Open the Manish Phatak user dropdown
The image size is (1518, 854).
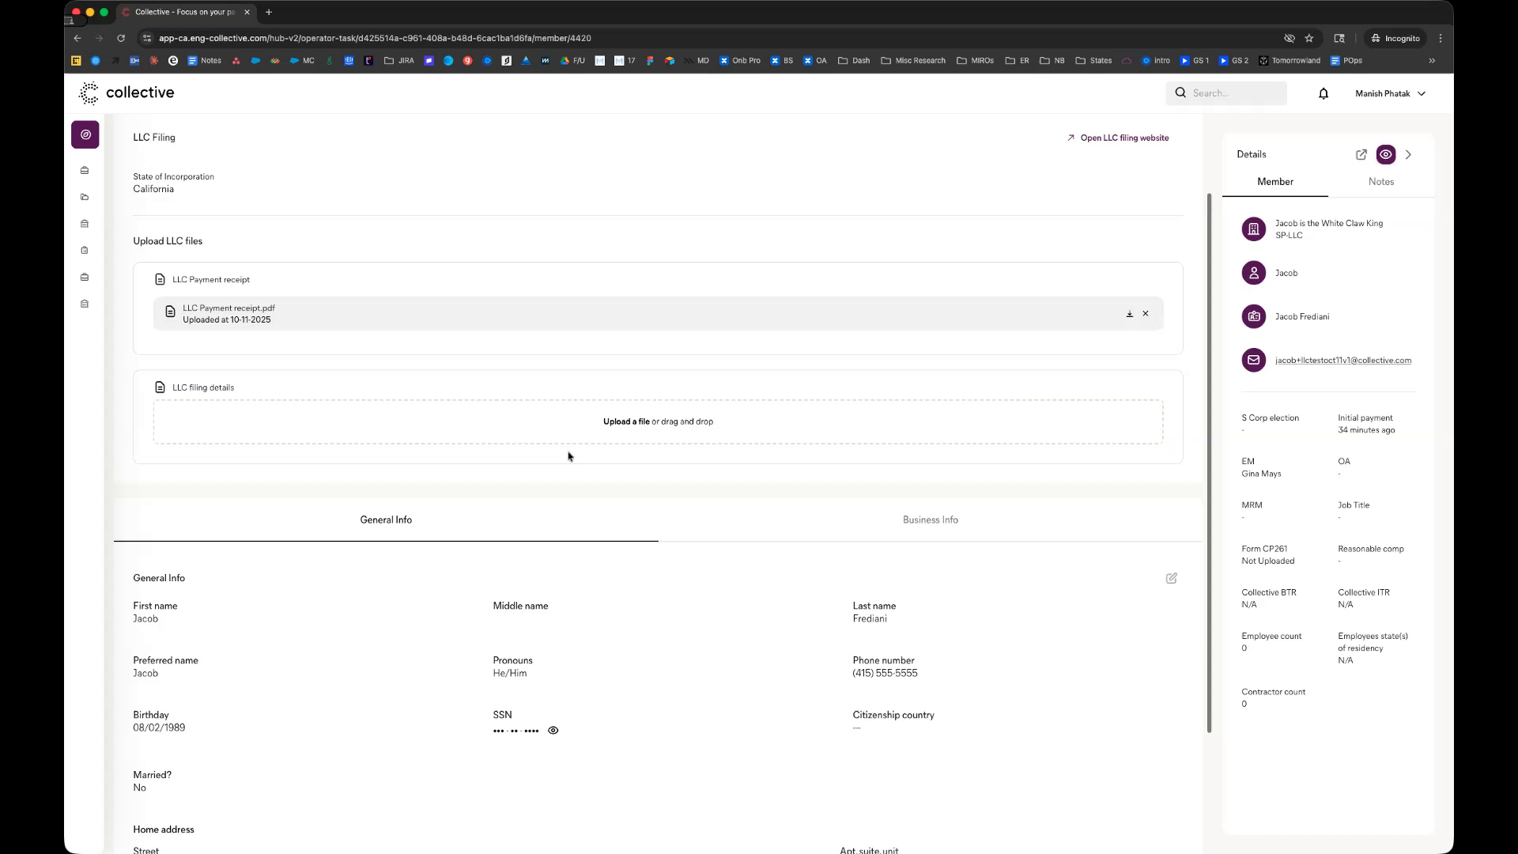1390,93
